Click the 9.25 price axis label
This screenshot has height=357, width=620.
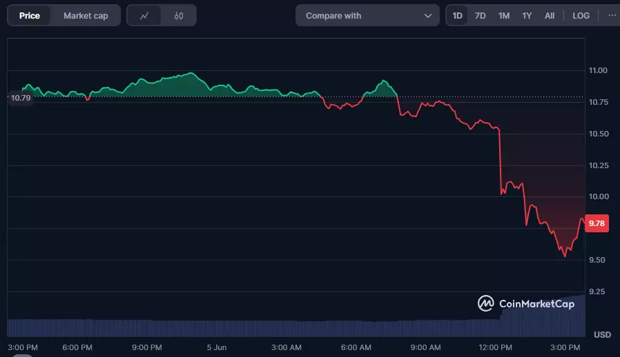[x=597, y=292]
